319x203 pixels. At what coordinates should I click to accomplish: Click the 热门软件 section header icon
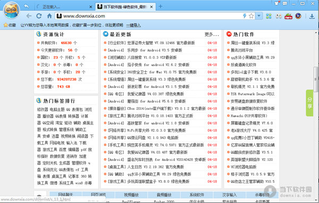(x=229, y=34)
